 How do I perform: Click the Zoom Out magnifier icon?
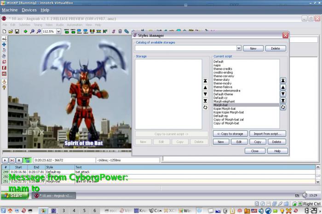39,31
